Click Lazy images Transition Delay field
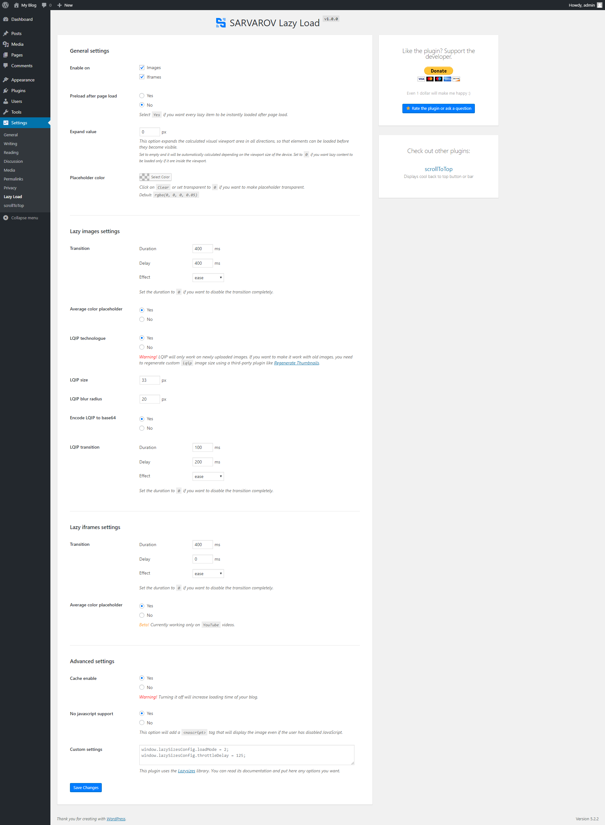Screen dimensions: 605x825 (203, 263)
